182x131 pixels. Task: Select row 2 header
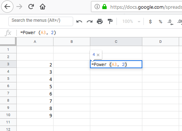coord(8,57)
